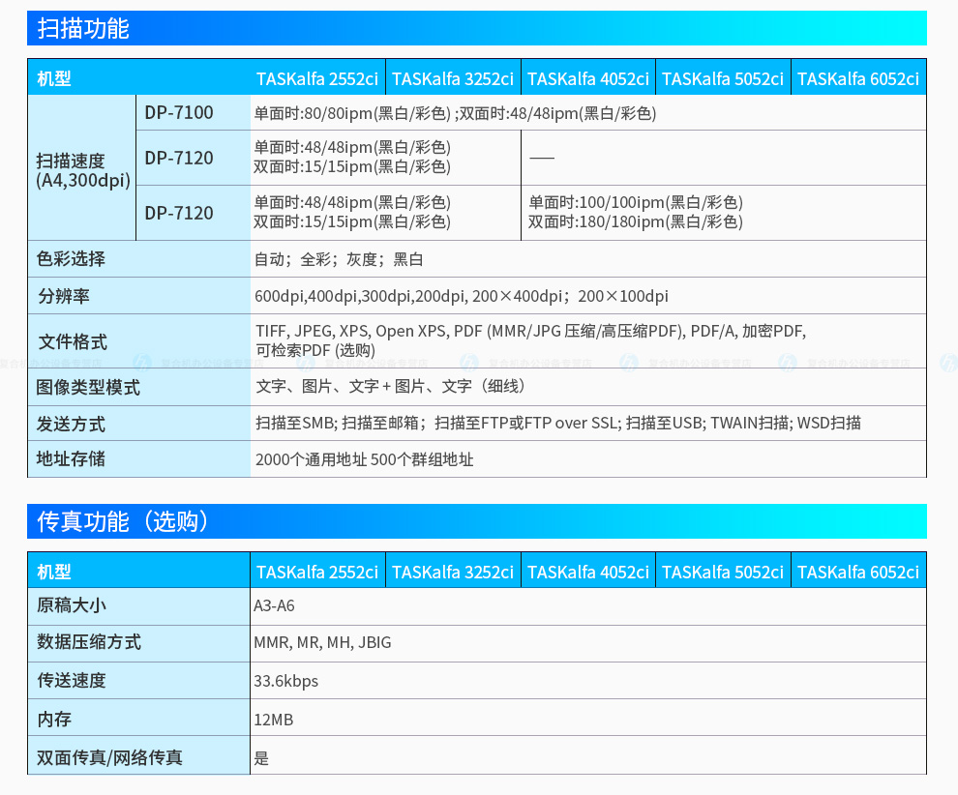Click the 文字、图片、文字+图片 value
958x795 pixels.
(390, 387)
